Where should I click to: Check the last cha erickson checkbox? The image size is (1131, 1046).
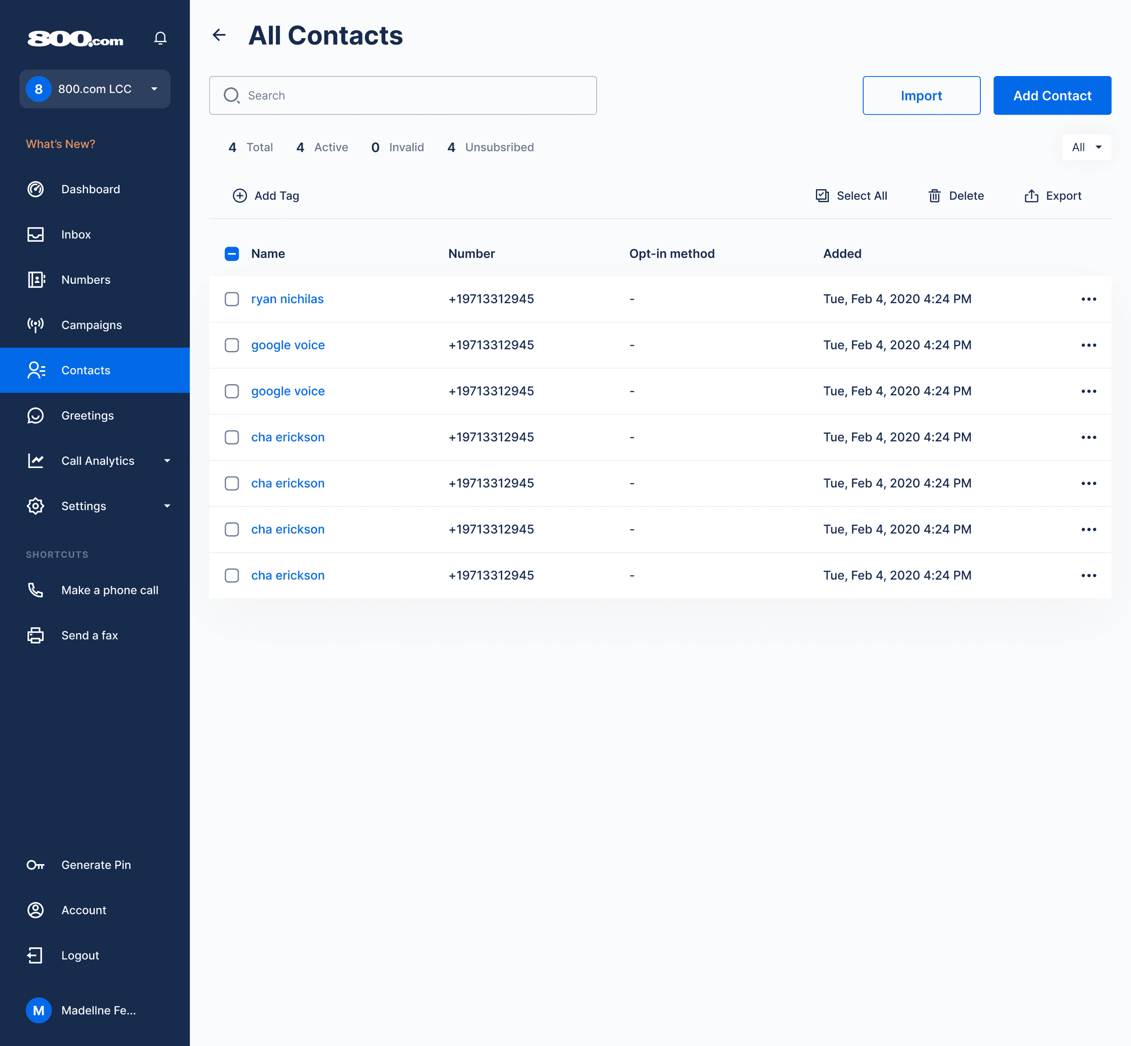tap(232, 575)
